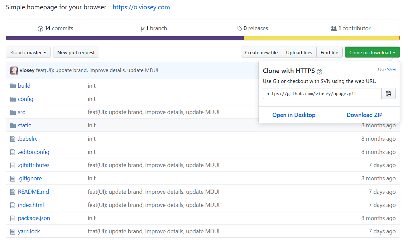Click the build folder icon
Viewport: 408px width, 240px height.
[13, 86]
